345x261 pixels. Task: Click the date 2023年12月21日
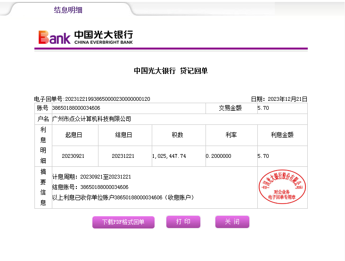point(287,99)
